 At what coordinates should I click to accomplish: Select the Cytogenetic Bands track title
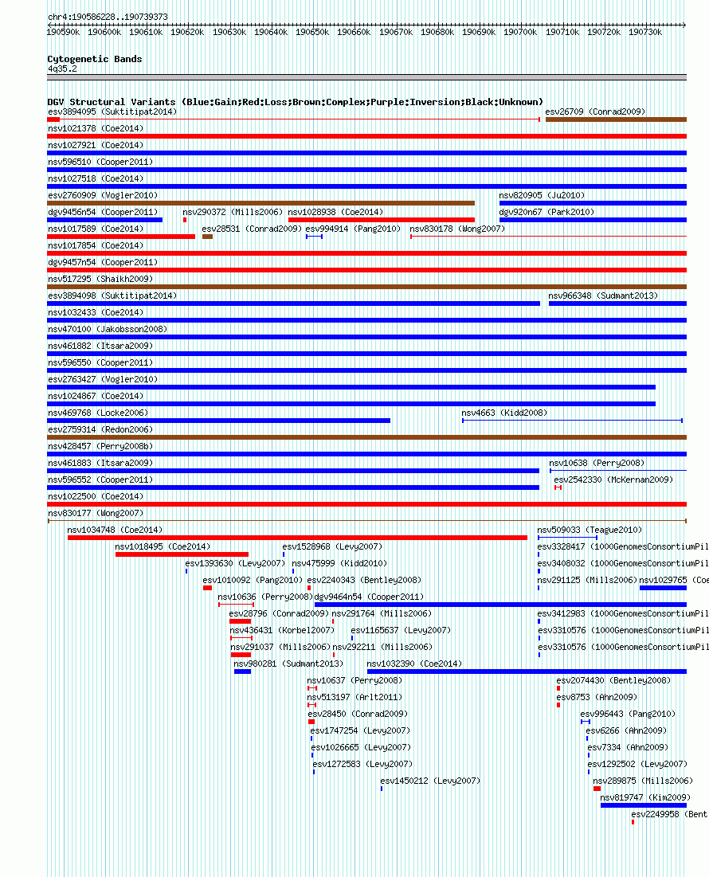[95, 59]
